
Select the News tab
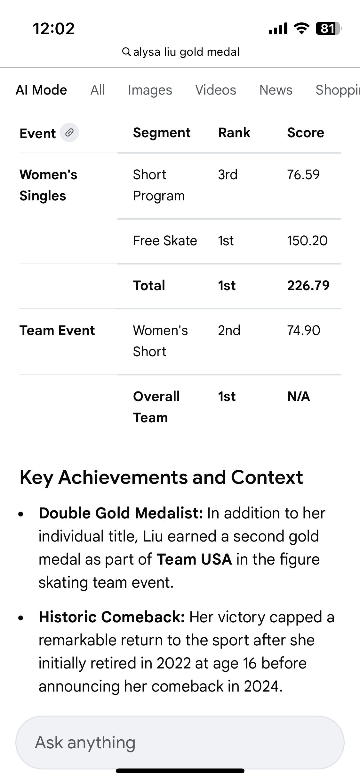coord(276,90)
